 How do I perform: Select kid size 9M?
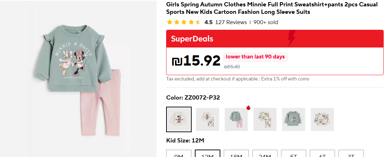tap(179, 154)
